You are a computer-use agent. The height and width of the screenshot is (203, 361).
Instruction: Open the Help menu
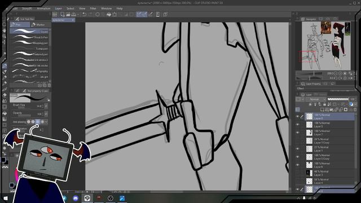click(x=120, y=8)
